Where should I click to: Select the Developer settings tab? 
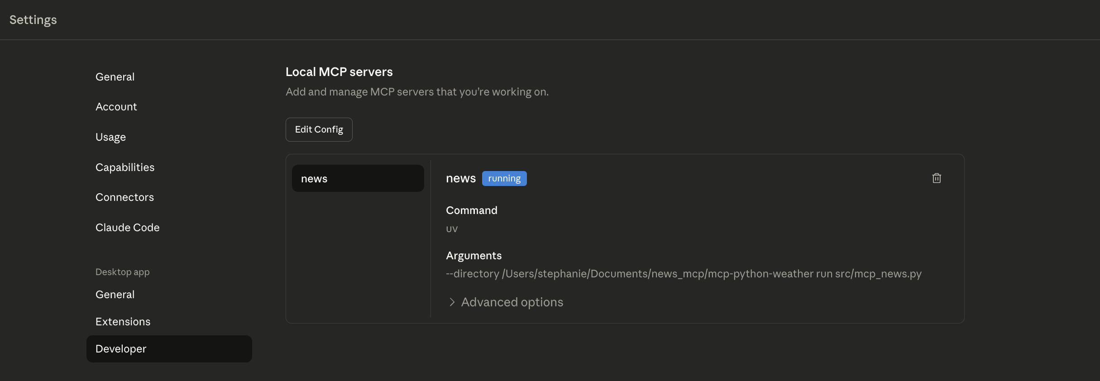(x=169, y=349)
